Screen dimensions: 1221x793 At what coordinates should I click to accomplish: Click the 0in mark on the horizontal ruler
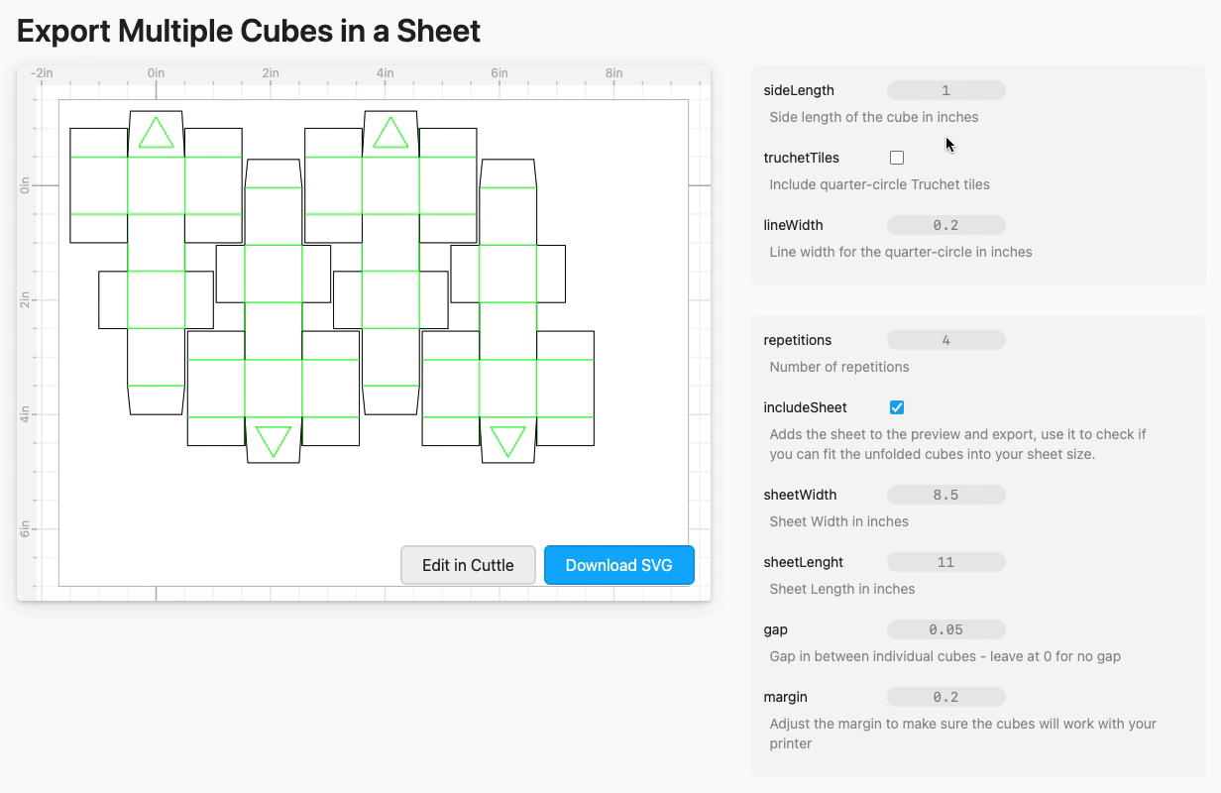coord(156,72)
